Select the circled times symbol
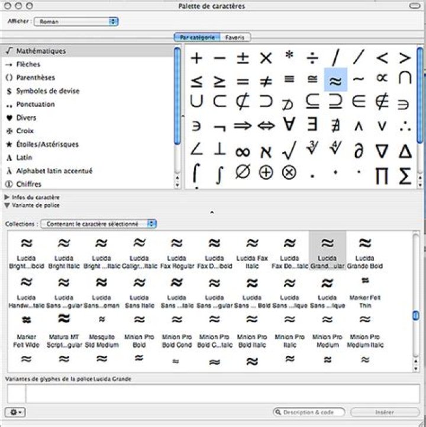The image size is (426, 427). [x=289, y=173]
